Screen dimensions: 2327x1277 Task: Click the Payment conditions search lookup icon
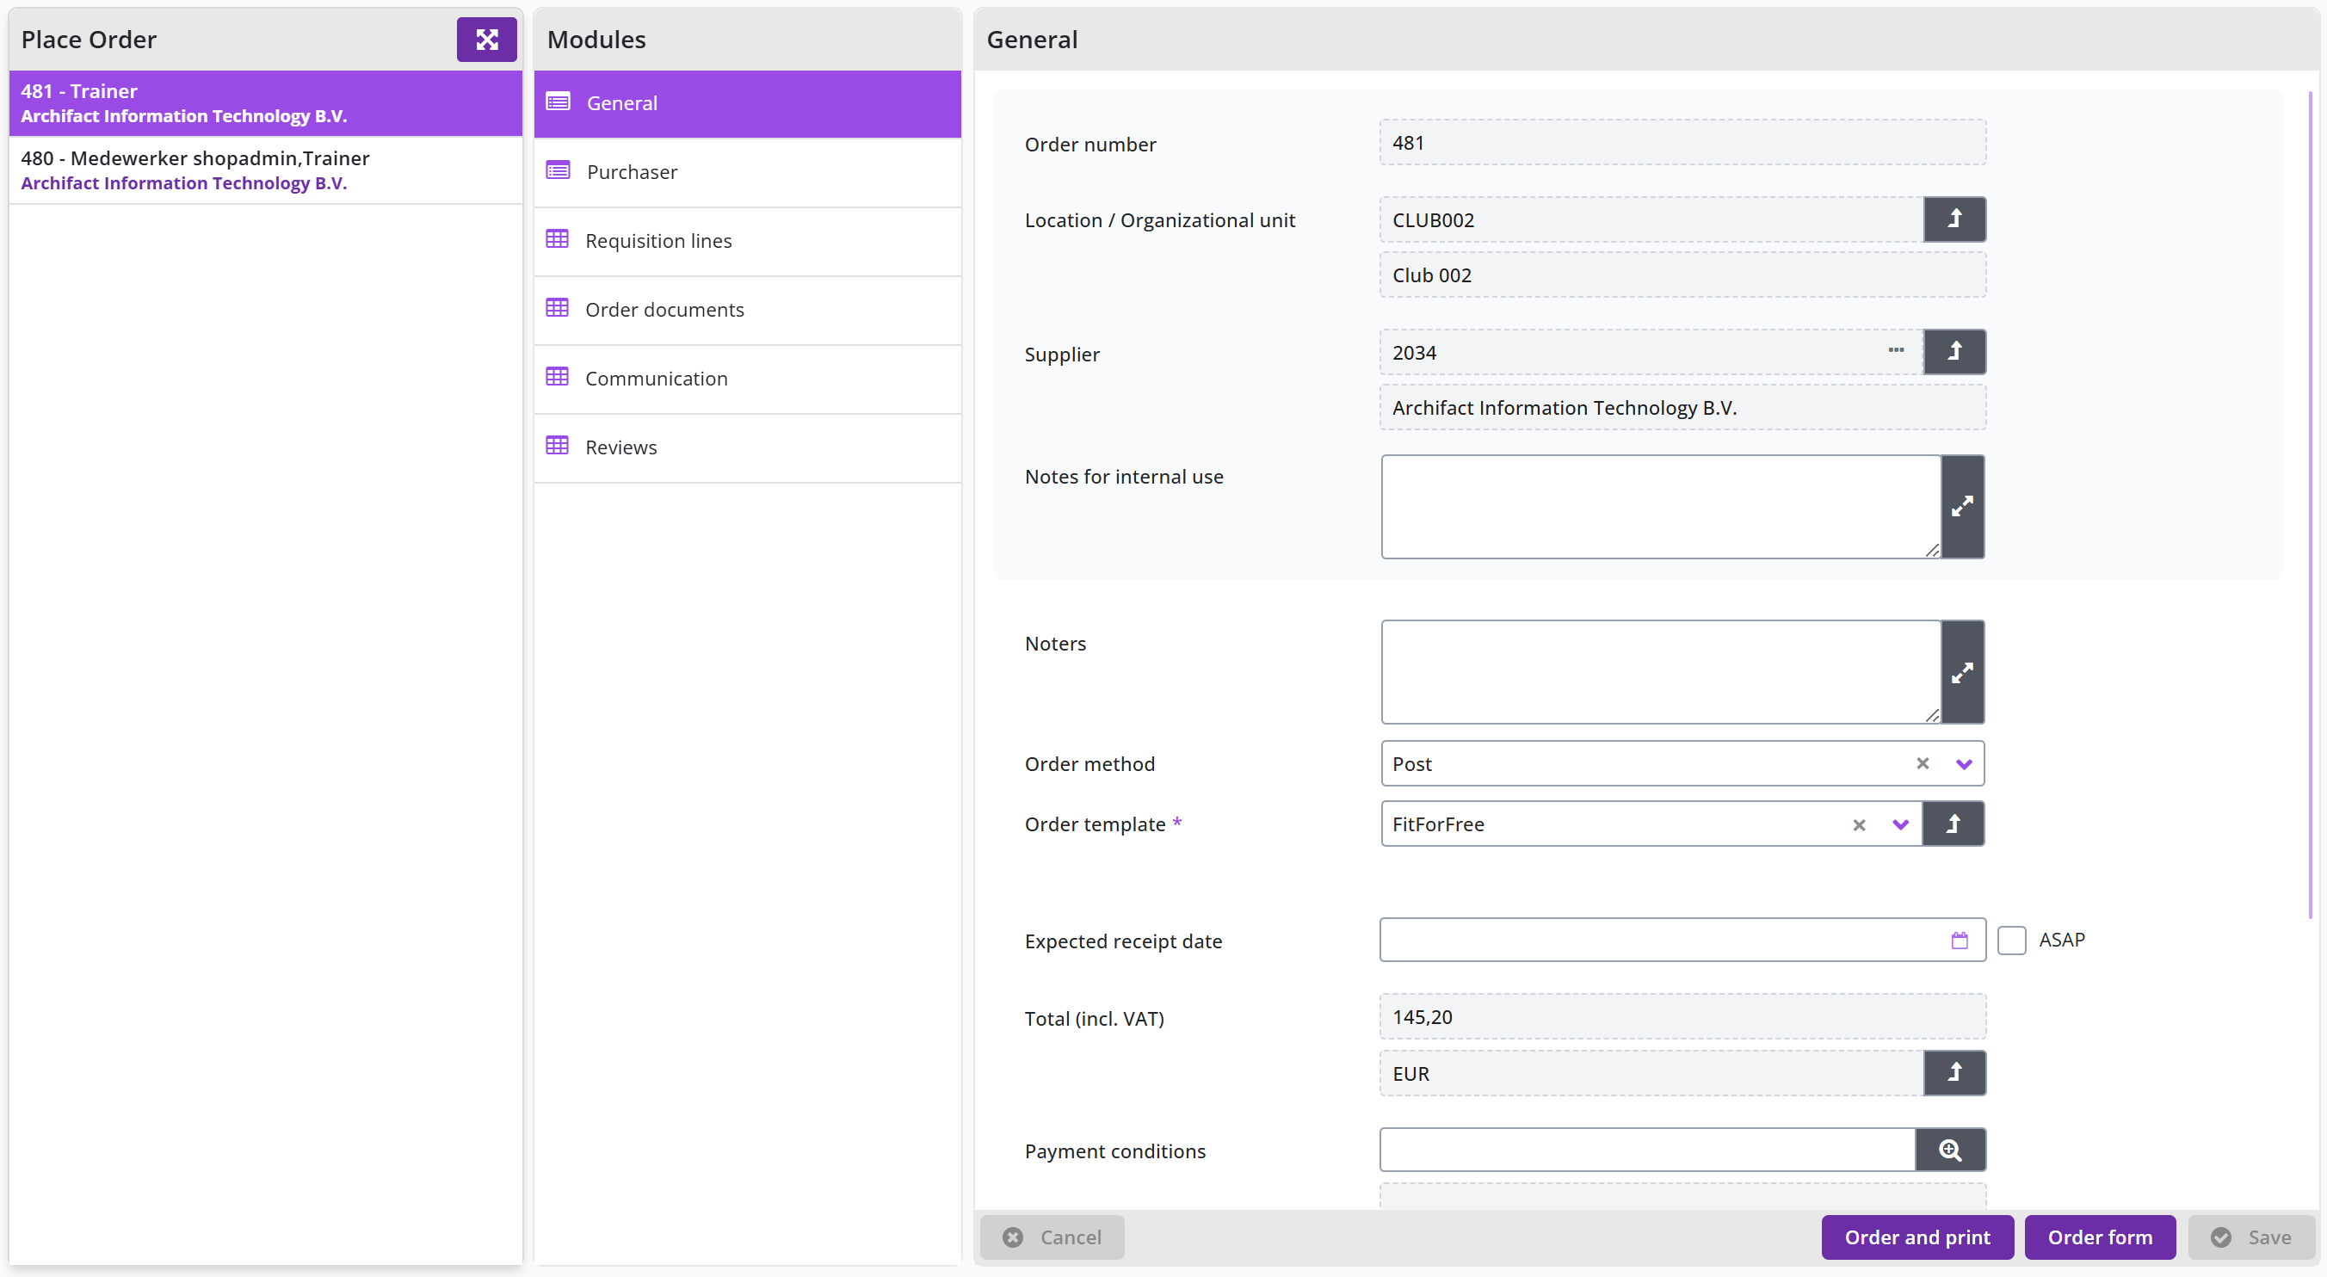[1950, 1151]
